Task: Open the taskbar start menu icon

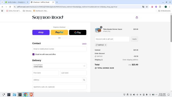Action: [x=3, y=95]
